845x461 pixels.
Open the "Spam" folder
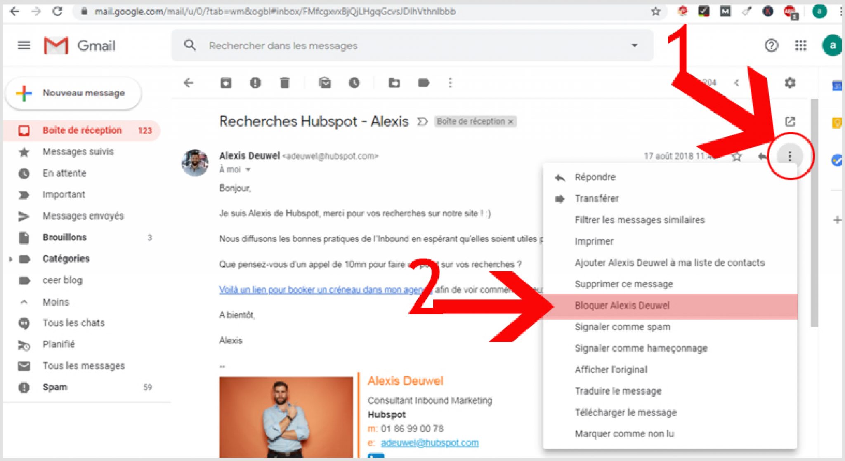click(82, 387)
